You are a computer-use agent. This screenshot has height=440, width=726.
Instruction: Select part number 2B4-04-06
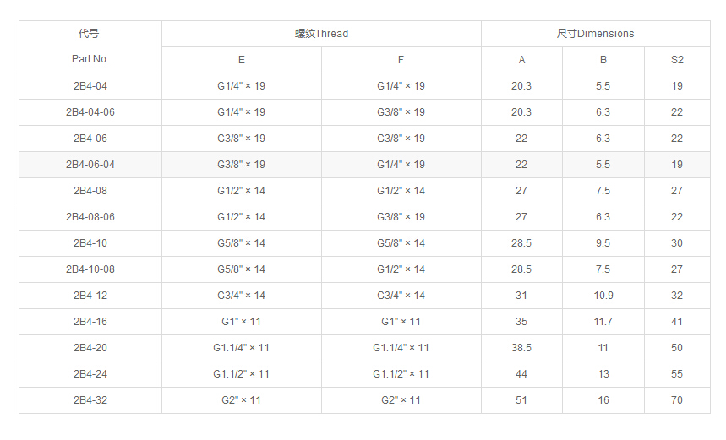point(90,112)
